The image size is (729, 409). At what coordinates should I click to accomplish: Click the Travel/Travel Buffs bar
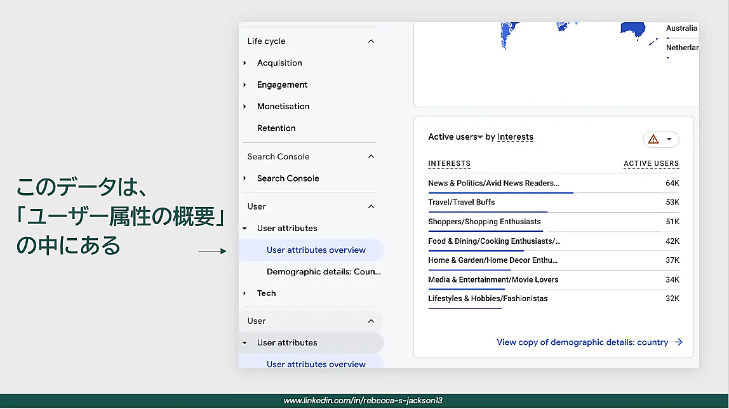[x=488, y=211]
